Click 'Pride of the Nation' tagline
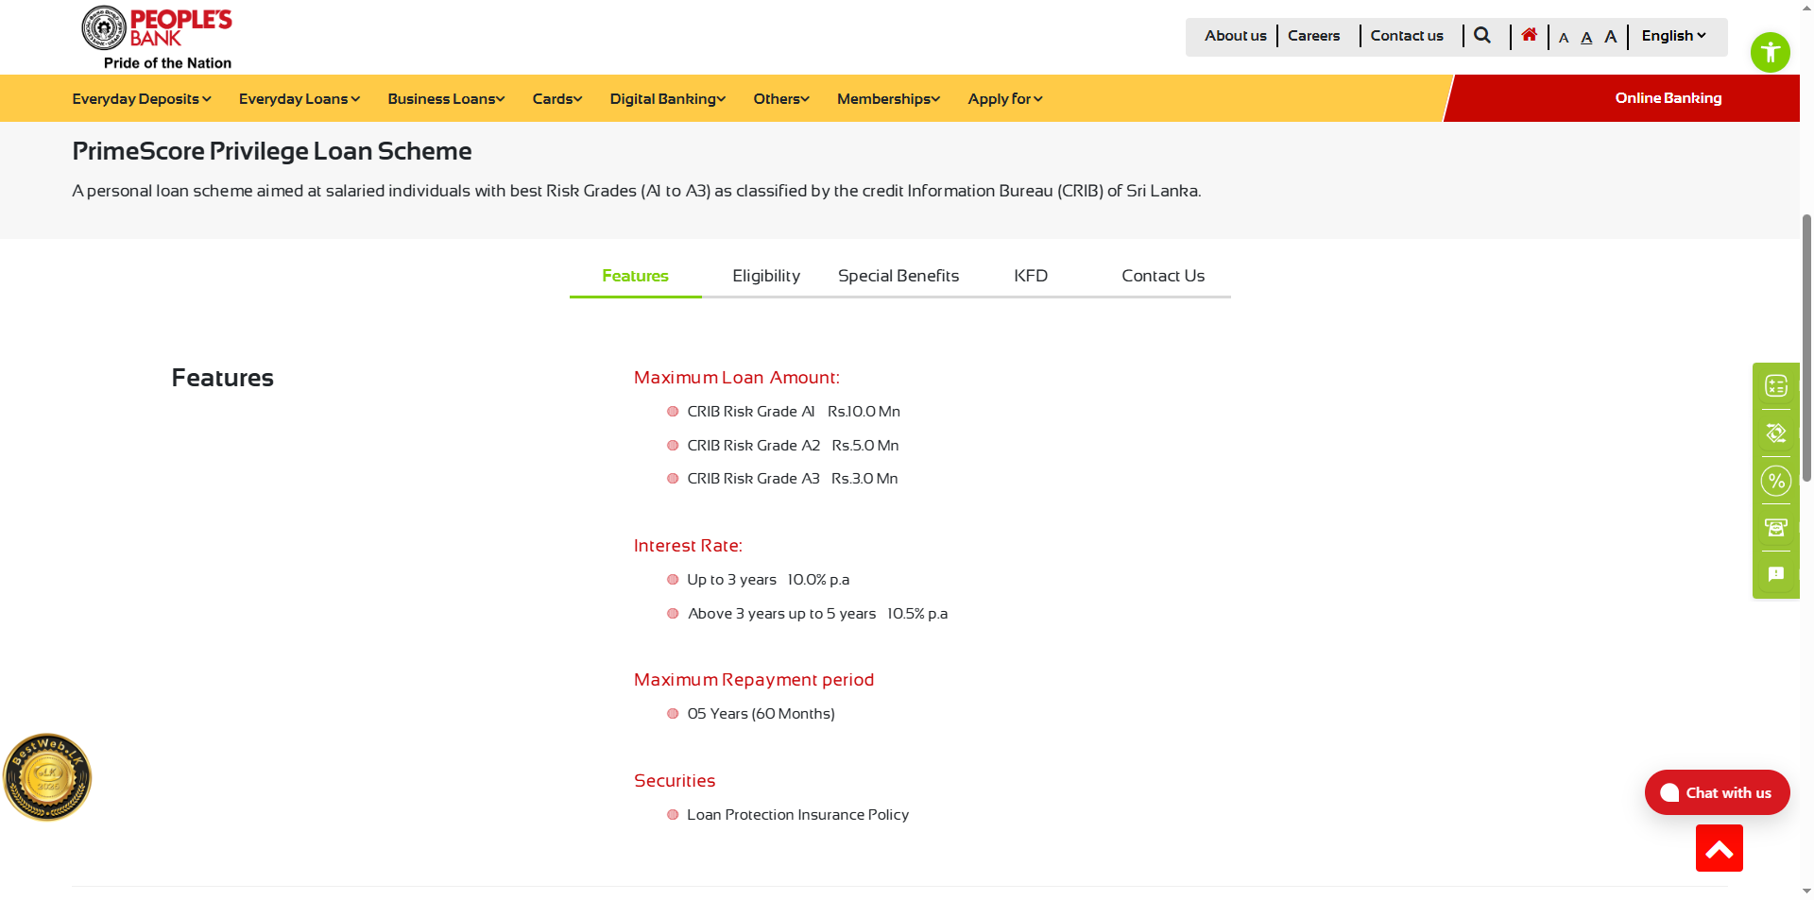Screen dimensions: 1814x900 (x=167, y=63)
